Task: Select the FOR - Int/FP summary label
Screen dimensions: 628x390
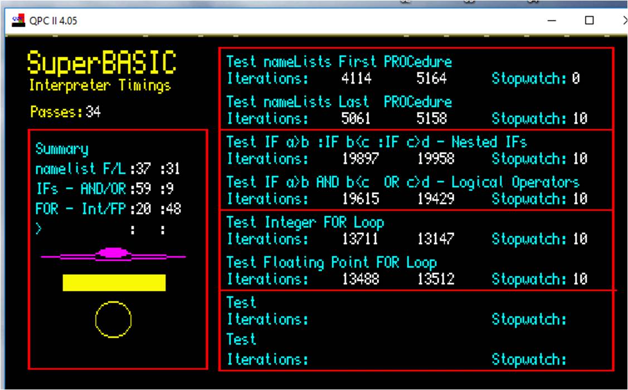Action: click(81, 208)
